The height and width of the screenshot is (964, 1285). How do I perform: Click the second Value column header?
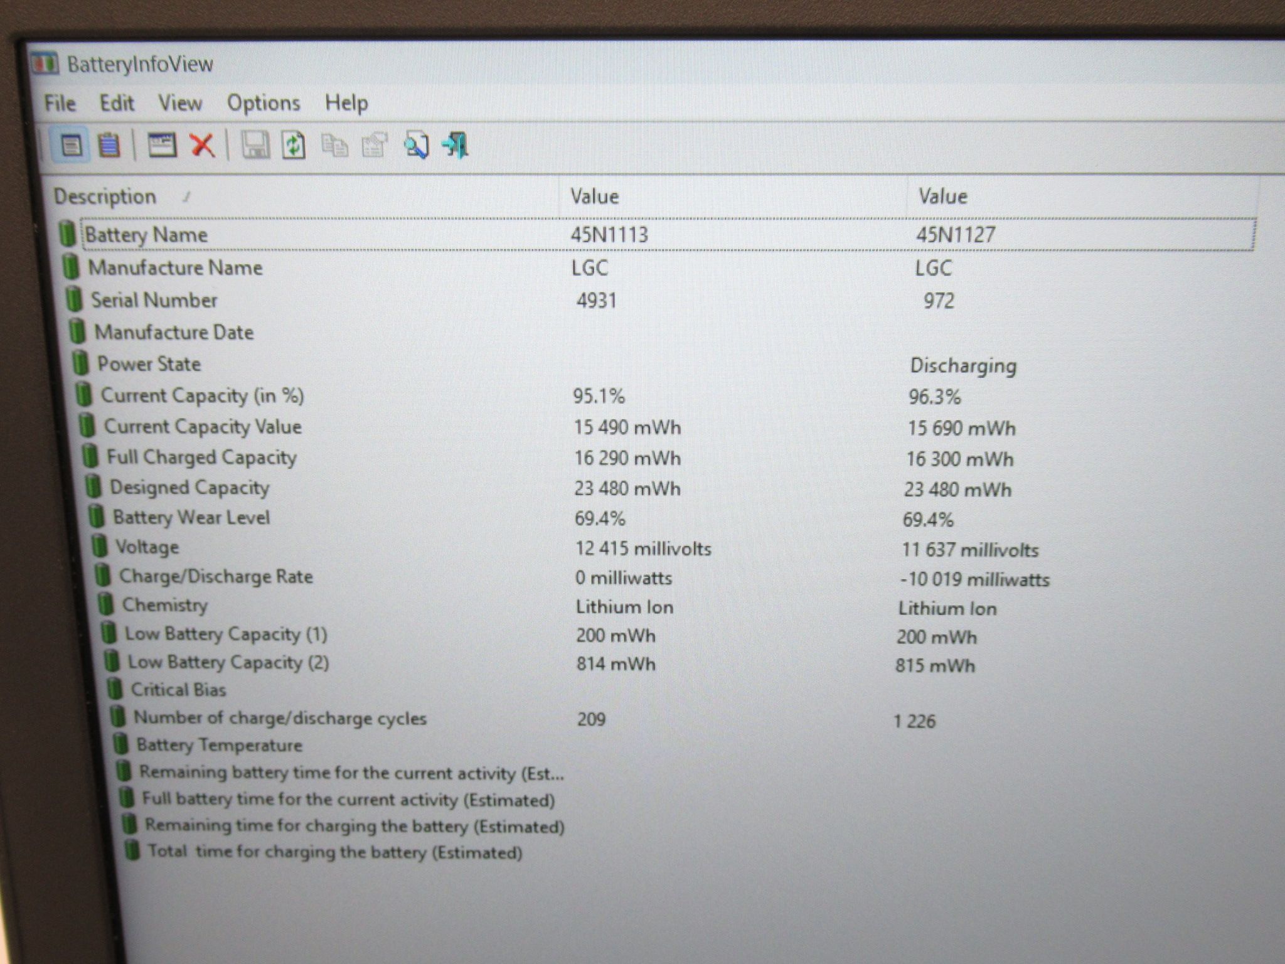tap(1082, 196)
